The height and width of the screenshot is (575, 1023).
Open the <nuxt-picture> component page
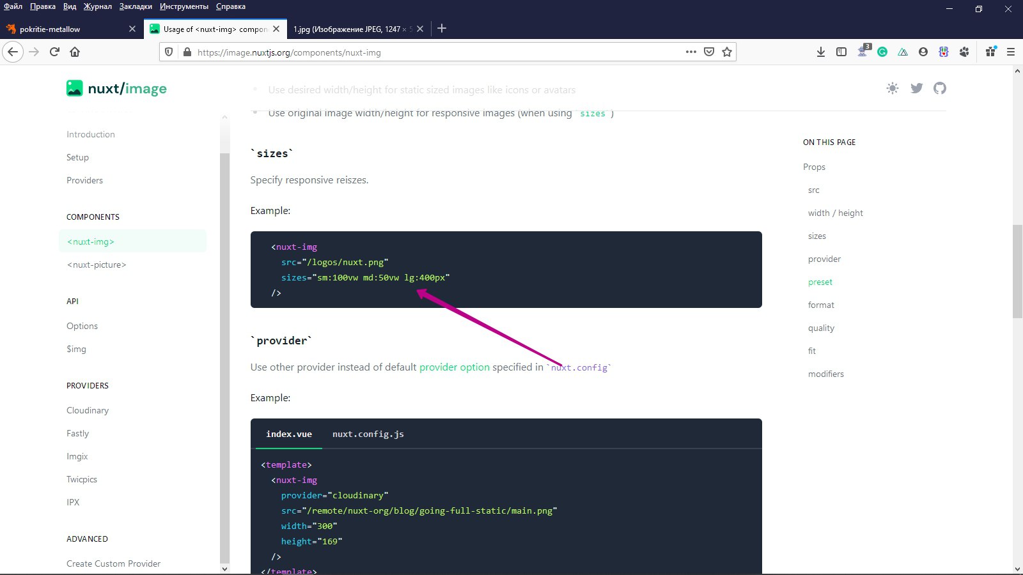click(97, 264)
